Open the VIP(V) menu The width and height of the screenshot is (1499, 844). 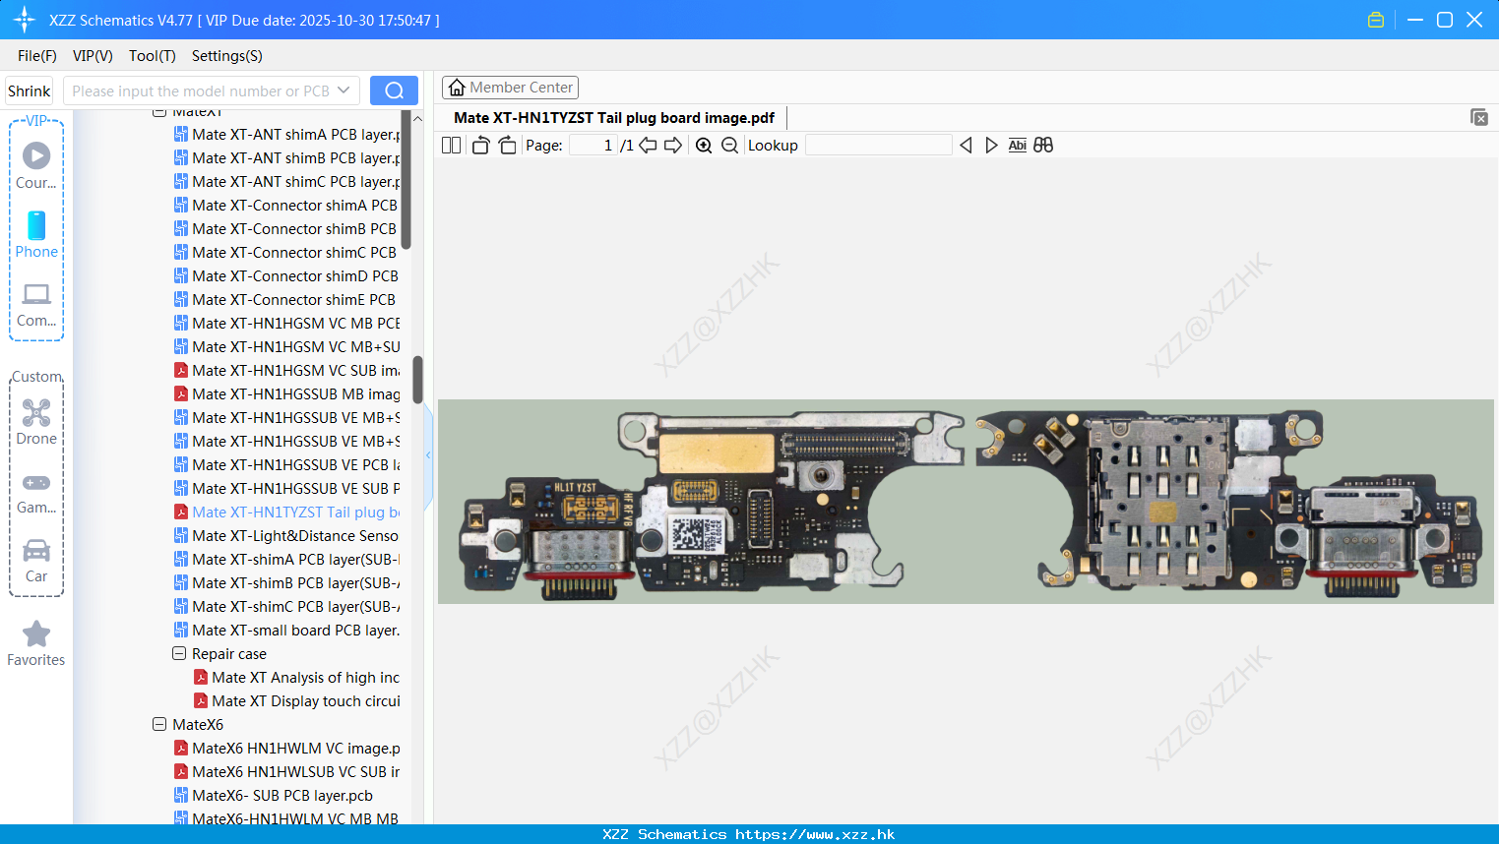pyautogui.click(x=93, y=56)
